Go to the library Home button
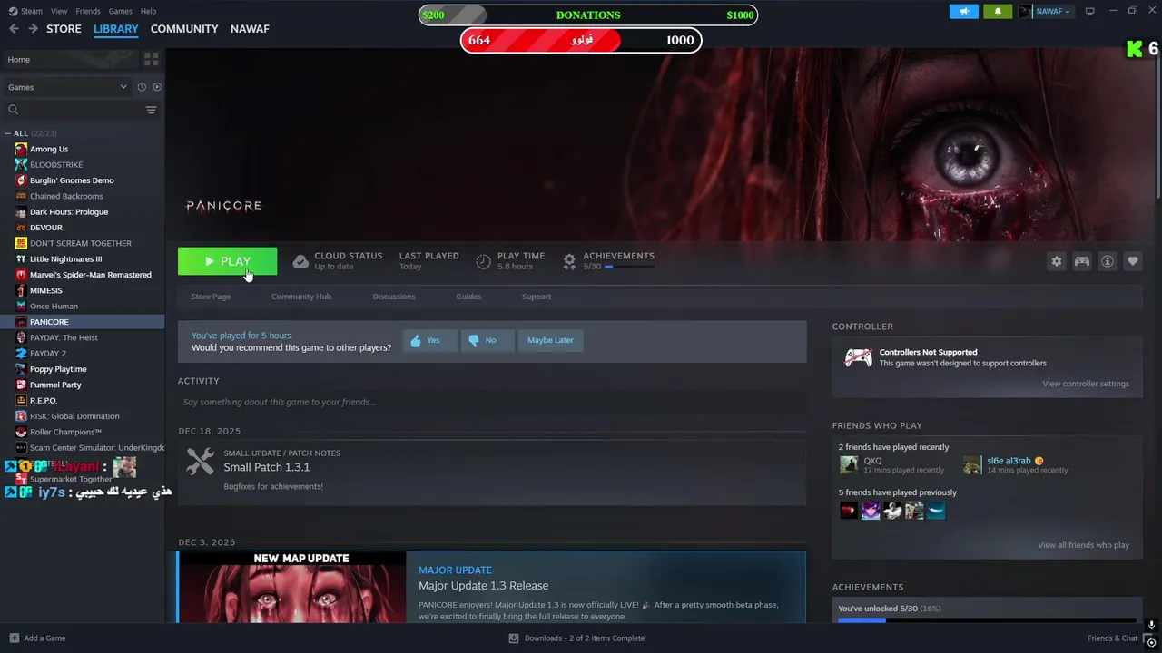1162x653 pixels. [x=69, y=59]
